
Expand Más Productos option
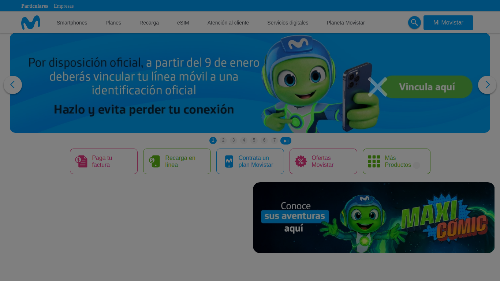pyautogui.click(x=396, y=161)
